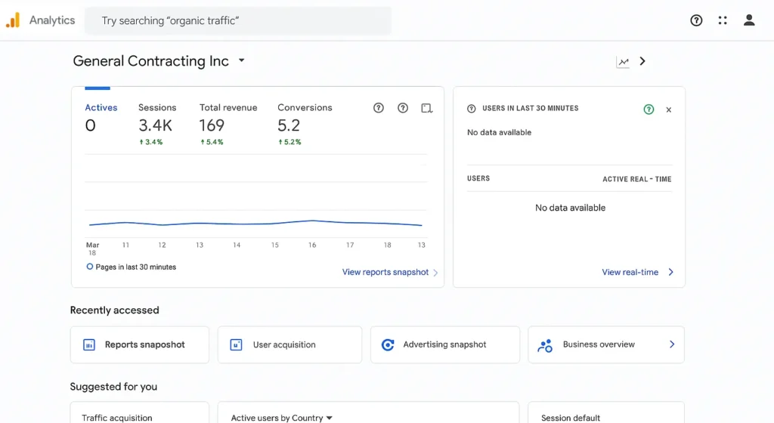The width and height of the screenshot is (774, 423).
Task: Click first help icon in metrics card
Action: [x=378, y=108]
